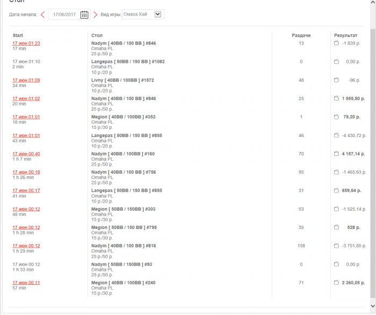Screen dimensions: 376x315
Task: Click hand history icon for Livny #1572 row
Action: pos(336,80)
